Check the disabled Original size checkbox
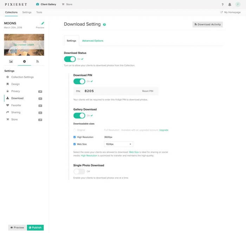246x233 pixels. coord(75,130)
